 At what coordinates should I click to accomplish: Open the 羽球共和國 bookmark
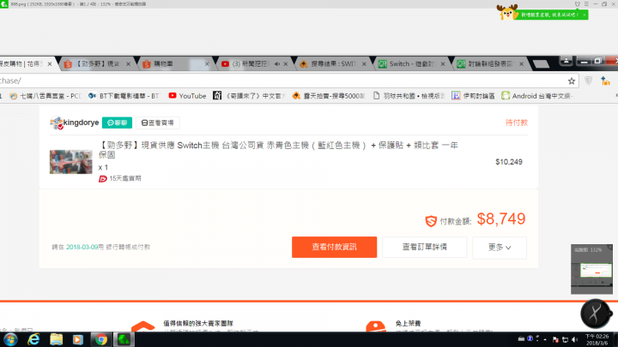click(x=409, y=96)
